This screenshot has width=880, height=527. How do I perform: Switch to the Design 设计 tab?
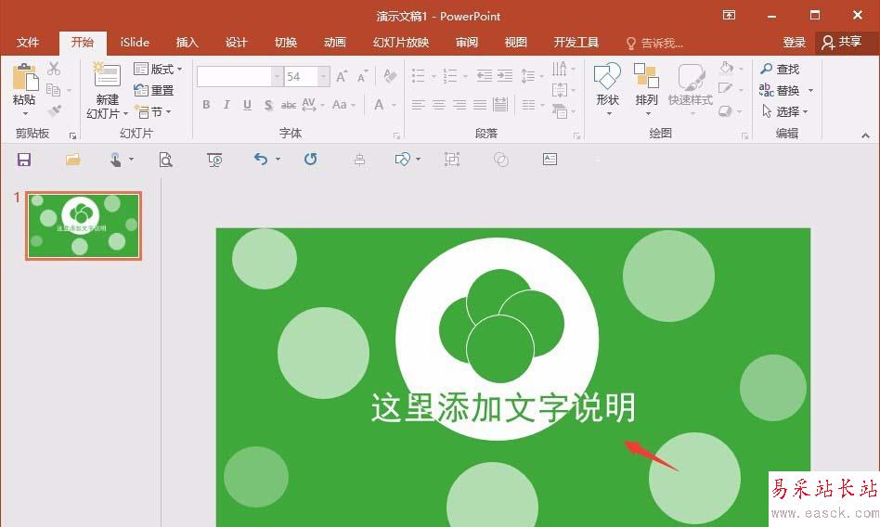click(x=237, y=43)
